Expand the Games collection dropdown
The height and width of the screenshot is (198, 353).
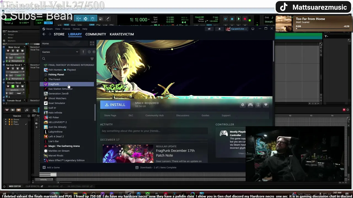point(77,52)
